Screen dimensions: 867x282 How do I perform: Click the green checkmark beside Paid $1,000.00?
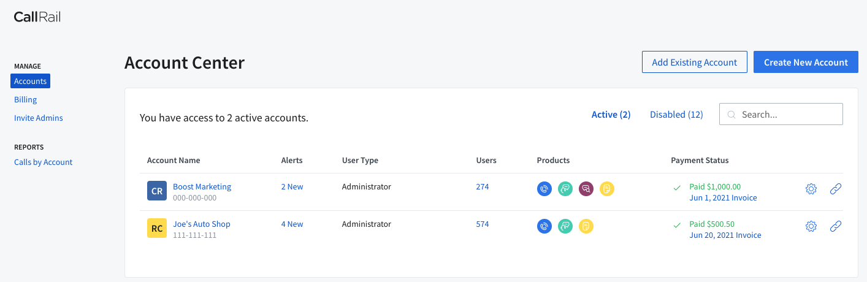(x=677, y=188)
